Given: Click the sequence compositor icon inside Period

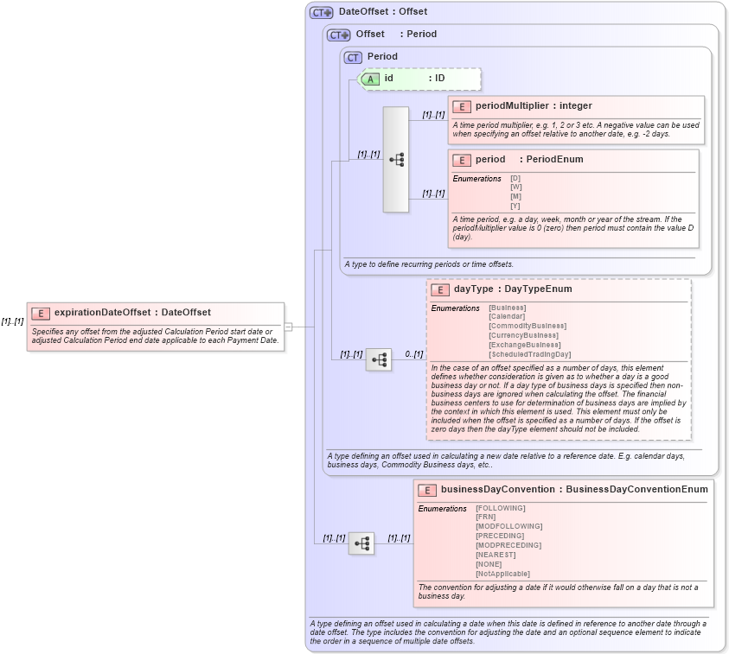Looking at the screenshot, I should 395,157.
